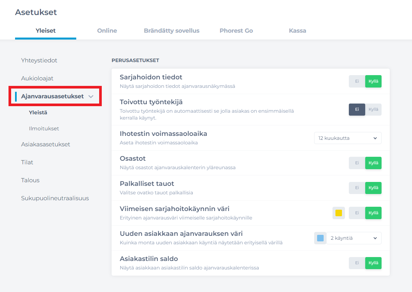The width and height of the screenshot is (412, 292).
Task: Open Yhteystiedot in the sidebar
Action: click(x=39, y=60)
